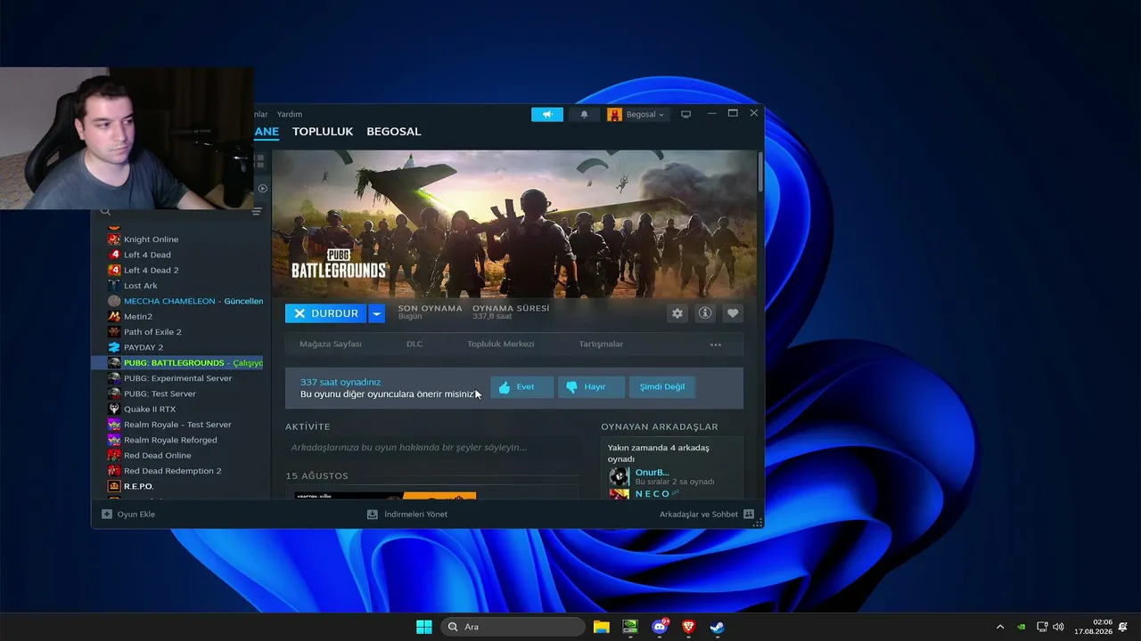Switch Steam to Big Picture mode
The image size is (1141, 641).
coord(686,114)
